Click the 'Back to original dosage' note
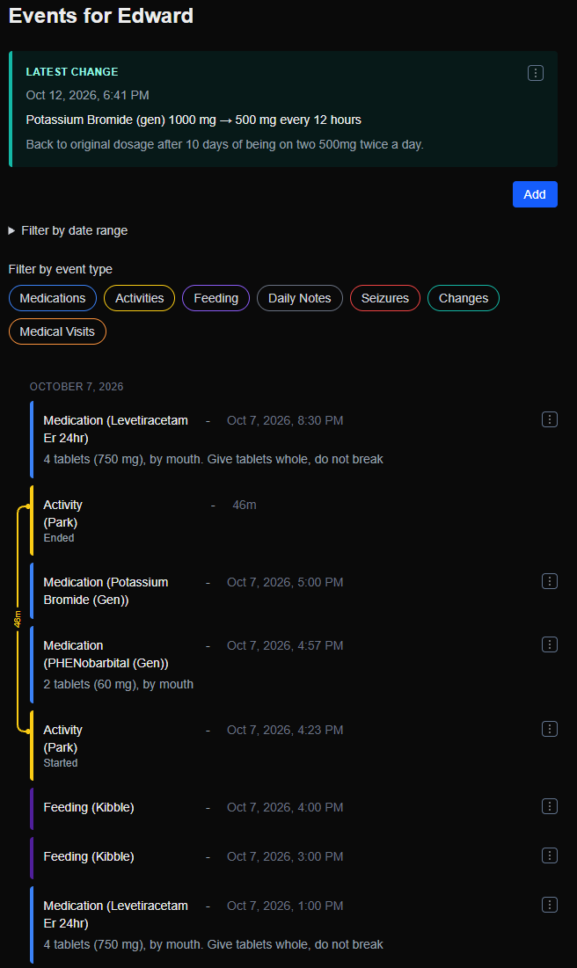 [x=225, y=144]
